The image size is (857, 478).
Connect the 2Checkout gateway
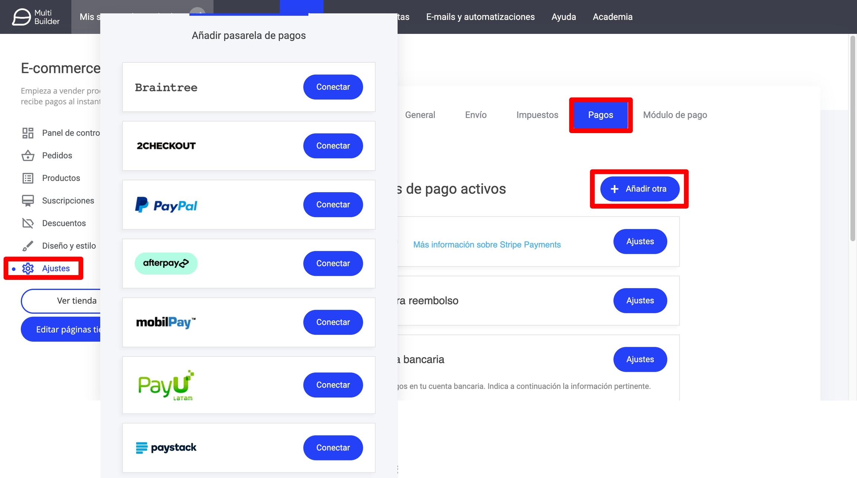click(333, 146)
